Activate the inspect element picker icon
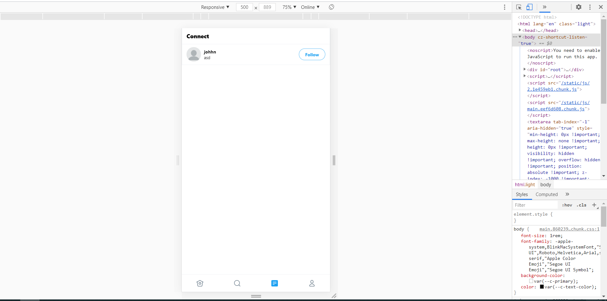Screen dimensions: 607x301 [519, 7]
